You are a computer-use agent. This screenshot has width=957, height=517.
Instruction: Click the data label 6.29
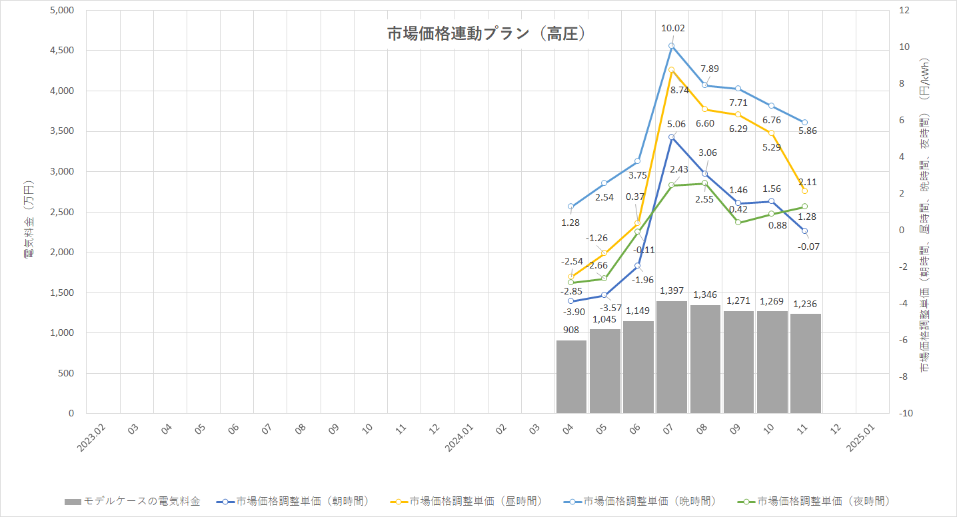pos(738,129)
